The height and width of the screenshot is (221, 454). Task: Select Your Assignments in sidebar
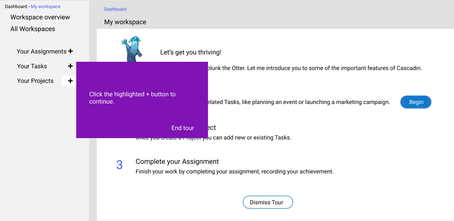coord(41,51)
